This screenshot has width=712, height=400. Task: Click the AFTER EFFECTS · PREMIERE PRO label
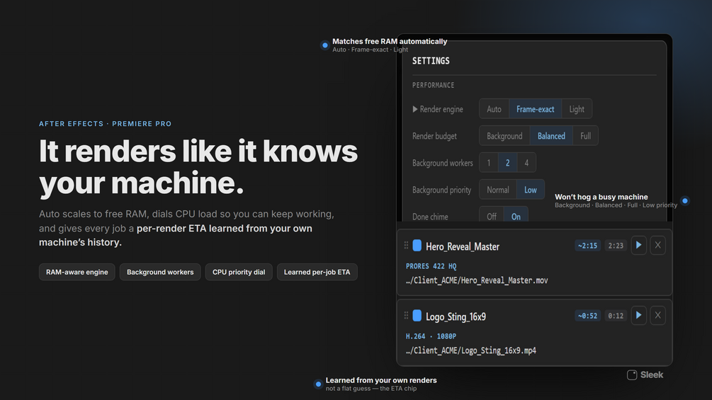click(105, 124)
